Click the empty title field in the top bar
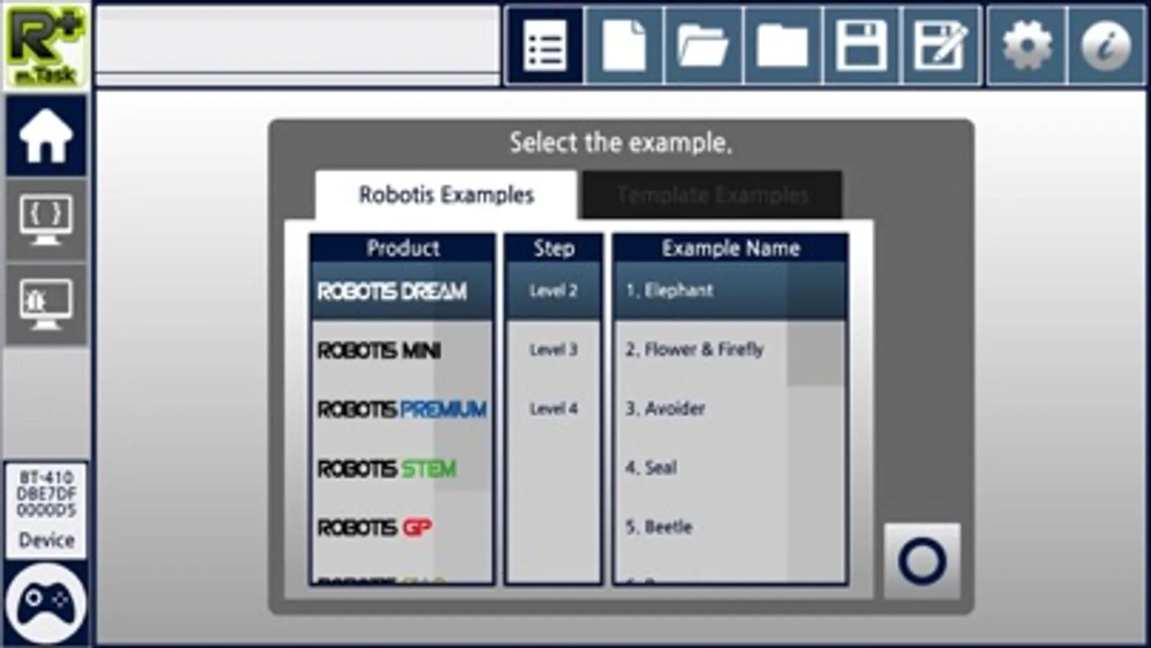Image resolution: width=1151 pixels, height=648 pixels. tap(297, 40)
